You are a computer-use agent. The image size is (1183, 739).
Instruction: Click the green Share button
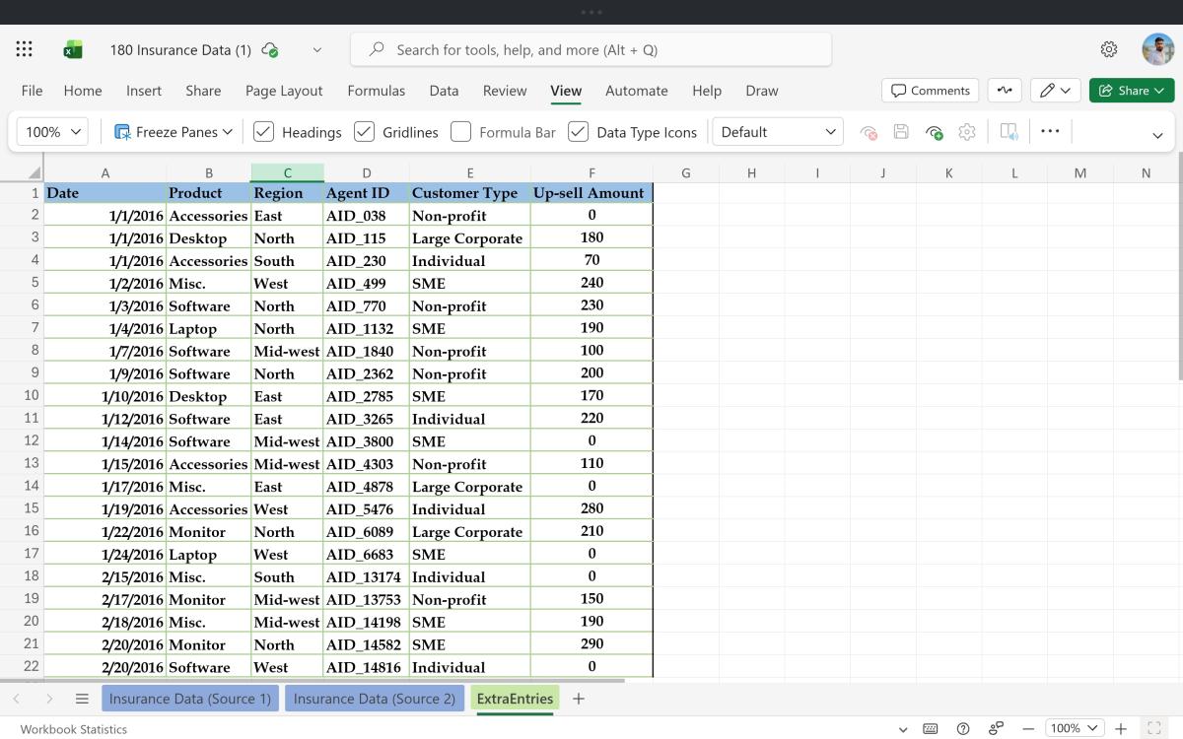1132,91
